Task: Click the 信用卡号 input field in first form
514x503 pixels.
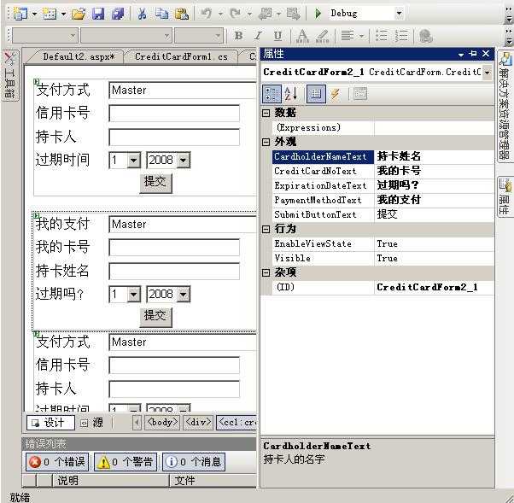Action: tap(174, 113)
